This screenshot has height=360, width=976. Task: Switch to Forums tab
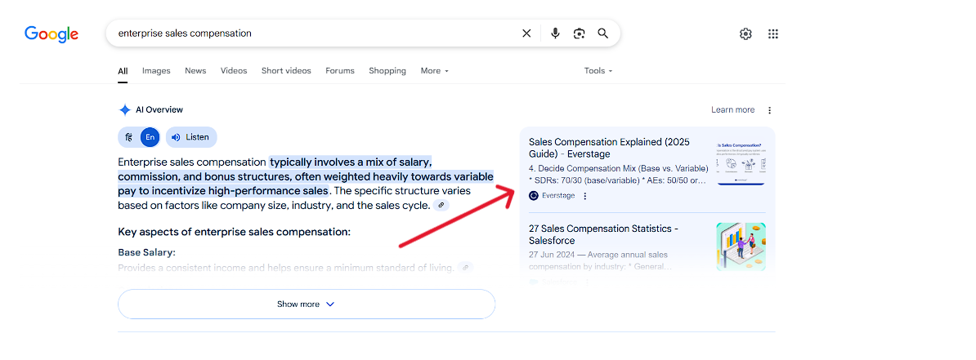point(340,71)
